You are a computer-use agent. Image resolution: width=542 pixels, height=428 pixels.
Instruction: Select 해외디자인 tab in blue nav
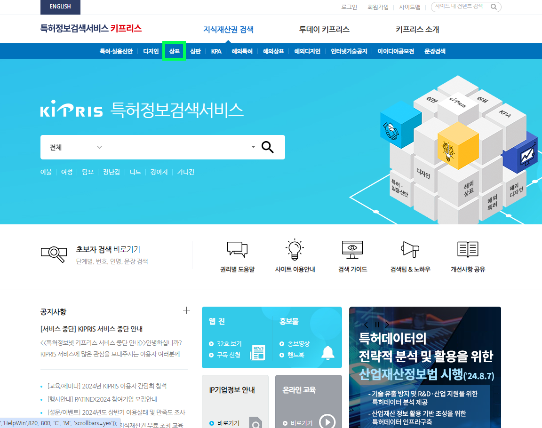tap(307, 51)
